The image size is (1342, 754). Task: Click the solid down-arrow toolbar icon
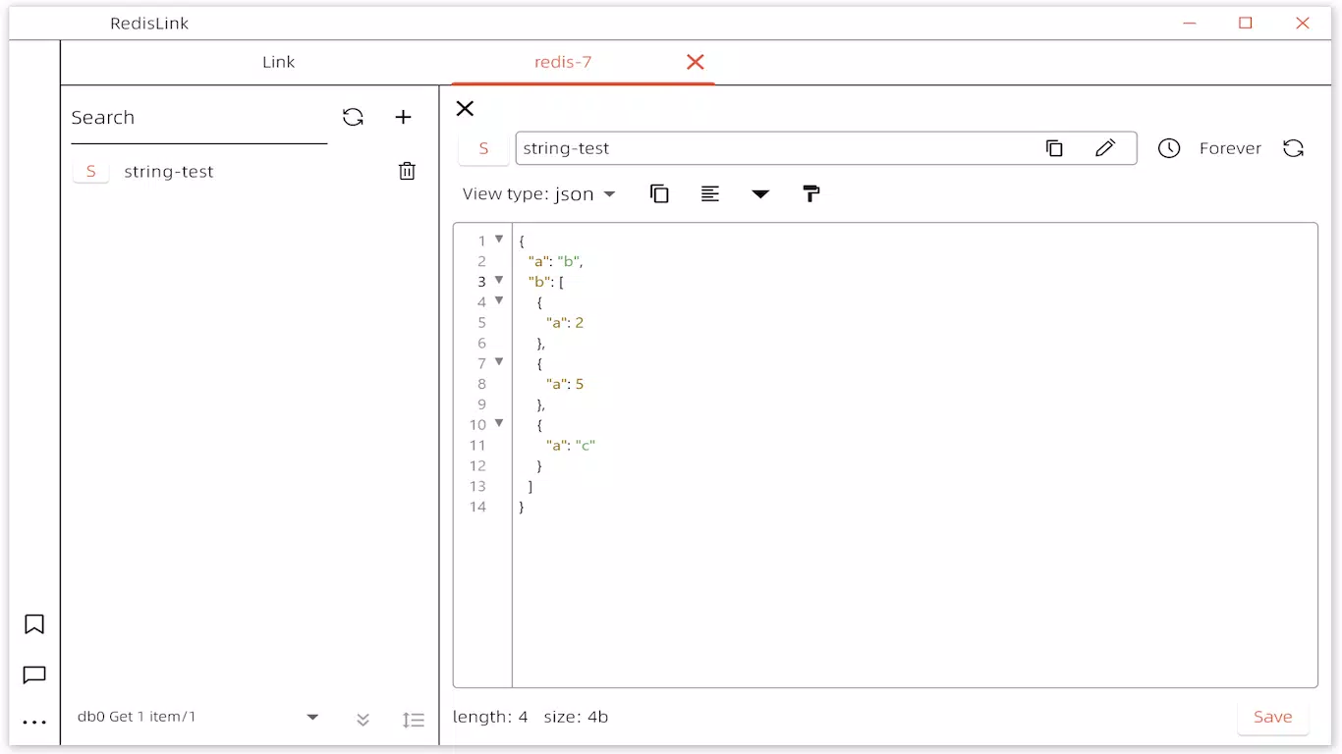760,194
